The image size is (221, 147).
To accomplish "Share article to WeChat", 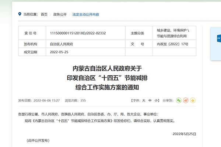I will 179,100.
